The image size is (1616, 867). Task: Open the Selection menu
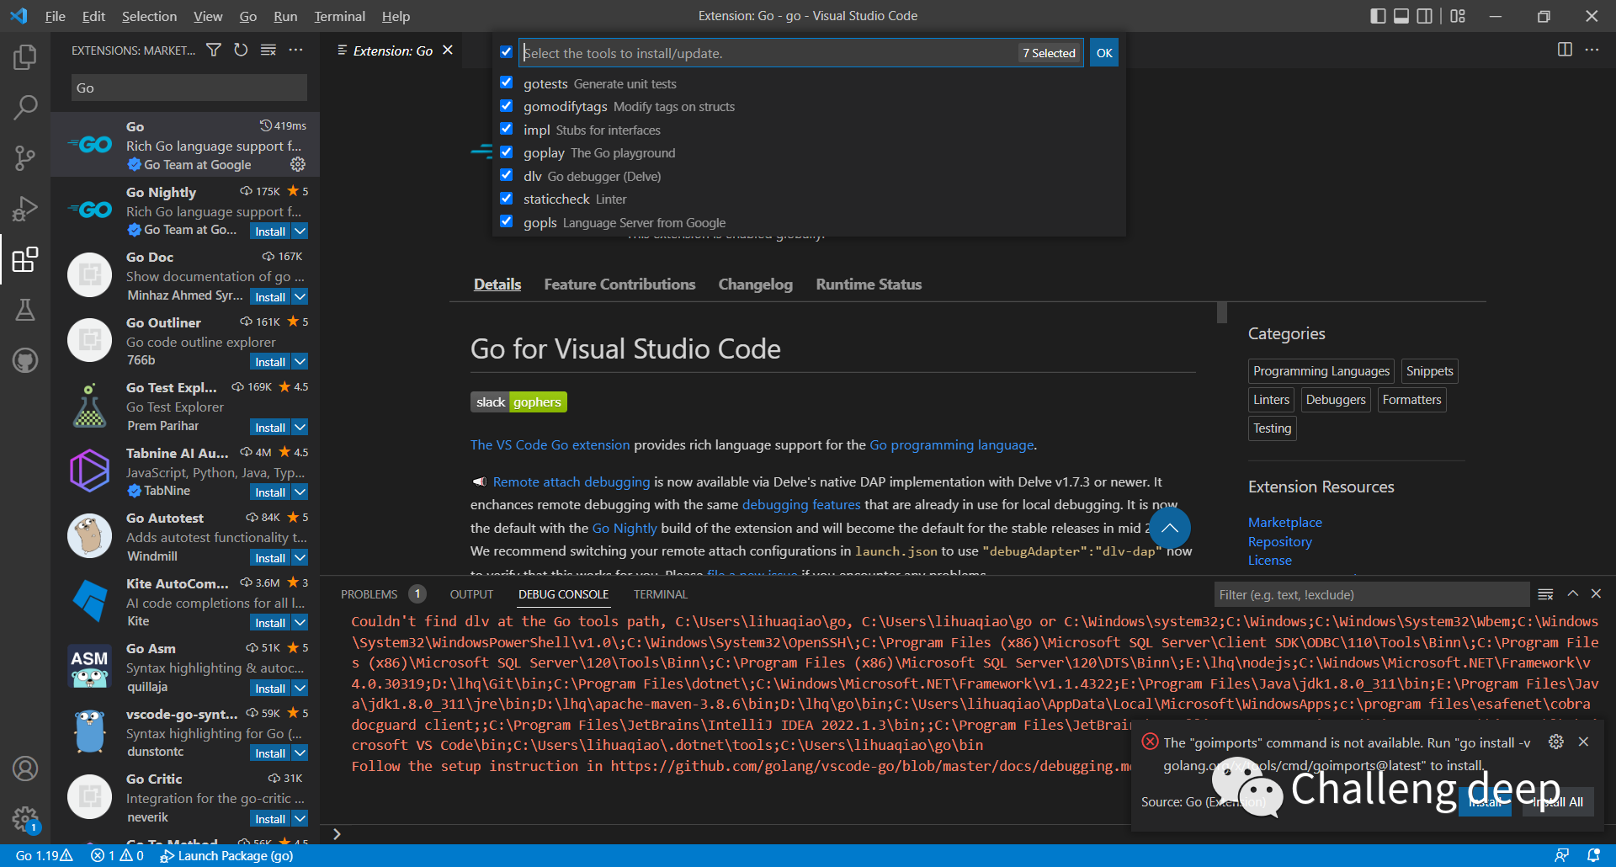(149, 16)
